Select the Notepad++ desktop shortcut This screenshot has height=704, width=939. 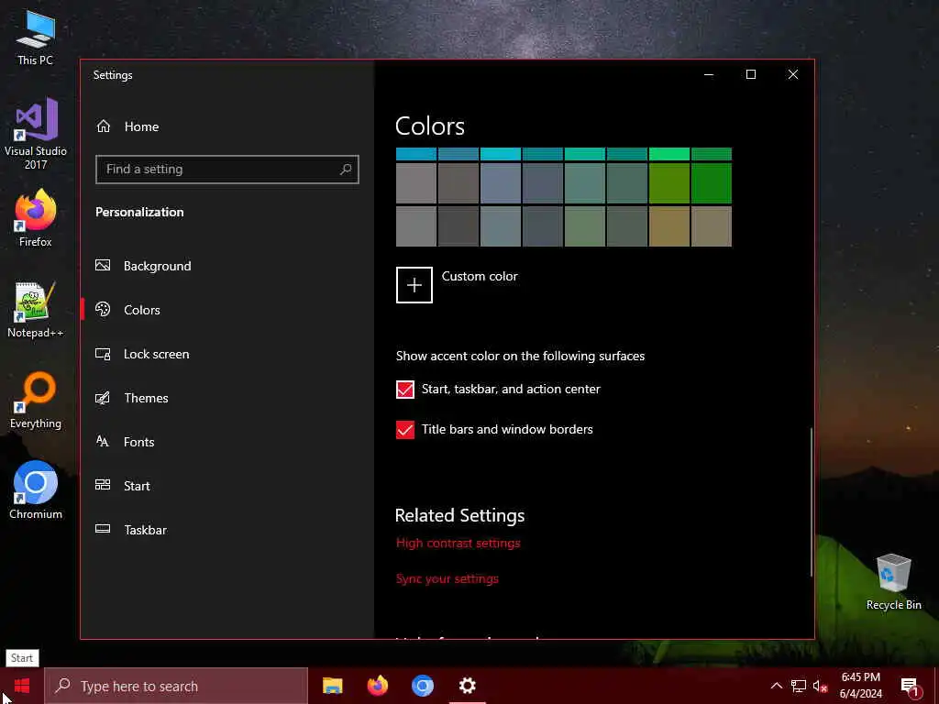(36, 310)
